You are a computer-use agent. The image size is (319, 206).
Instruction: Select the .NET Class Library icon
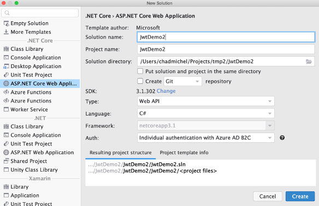(x=7, y=126)
